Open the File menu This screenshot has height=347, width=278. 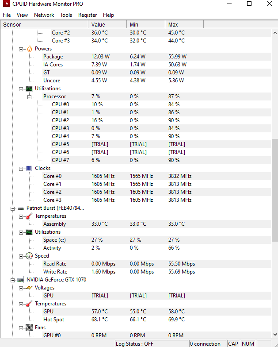(7, 15)
